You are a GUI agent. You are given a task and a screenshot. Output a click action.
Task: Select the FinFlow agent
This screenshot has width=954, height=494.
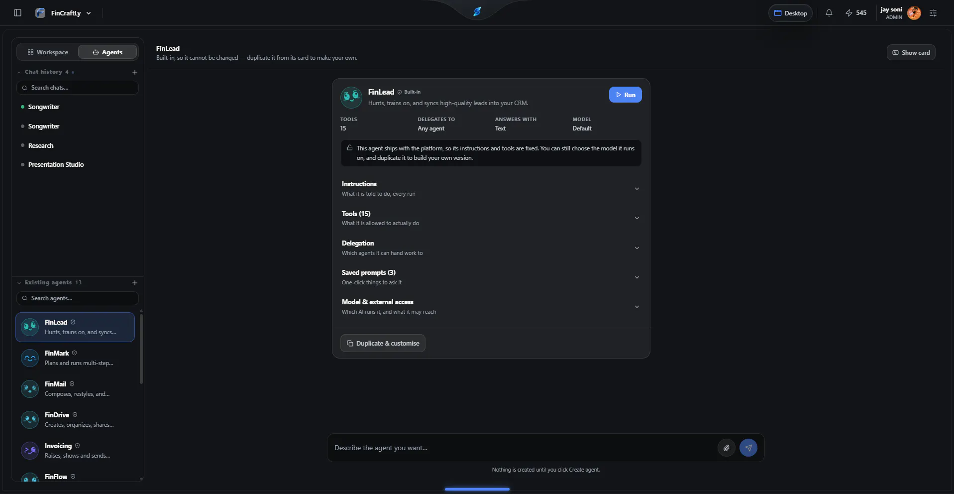point(75,477)
